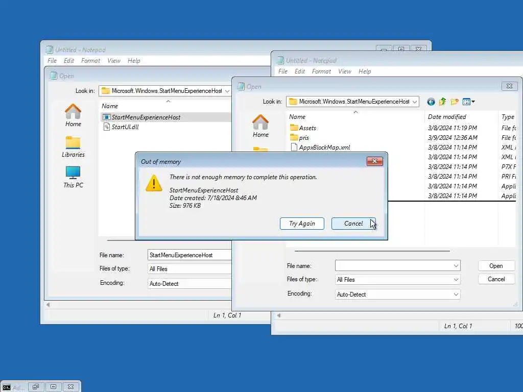Click horizontal scrollbar in right file list
This screenshot has width=523, height=392.
[372, 251]
